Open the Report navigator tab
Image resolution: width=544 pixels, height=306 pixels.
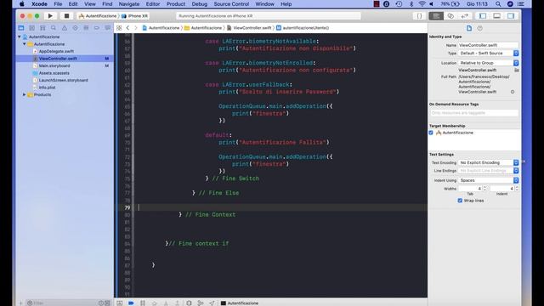(108, 28)
